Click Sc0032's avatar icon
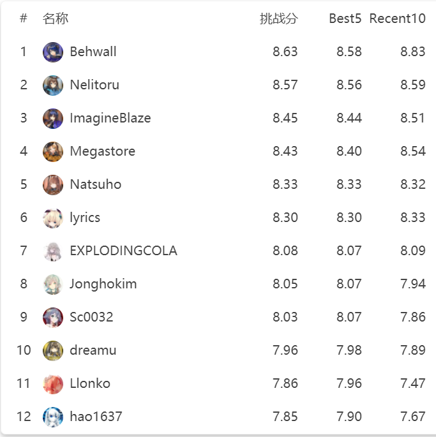This screenshot has height=437, width=436. pyautogui.click(x=53, y=318)
